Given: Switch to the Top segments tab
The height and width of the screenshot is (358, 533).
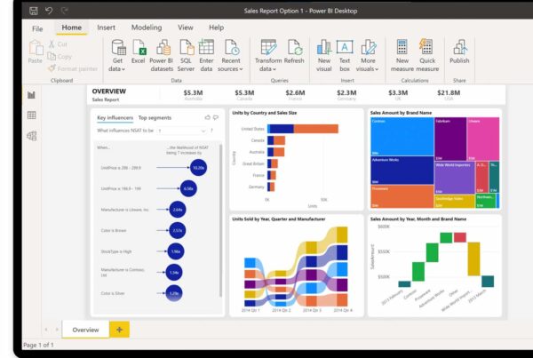Looking at the screenshot, I should [155, 117].
